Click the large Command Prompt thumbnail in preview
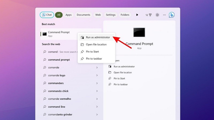 tap(139, 32)
